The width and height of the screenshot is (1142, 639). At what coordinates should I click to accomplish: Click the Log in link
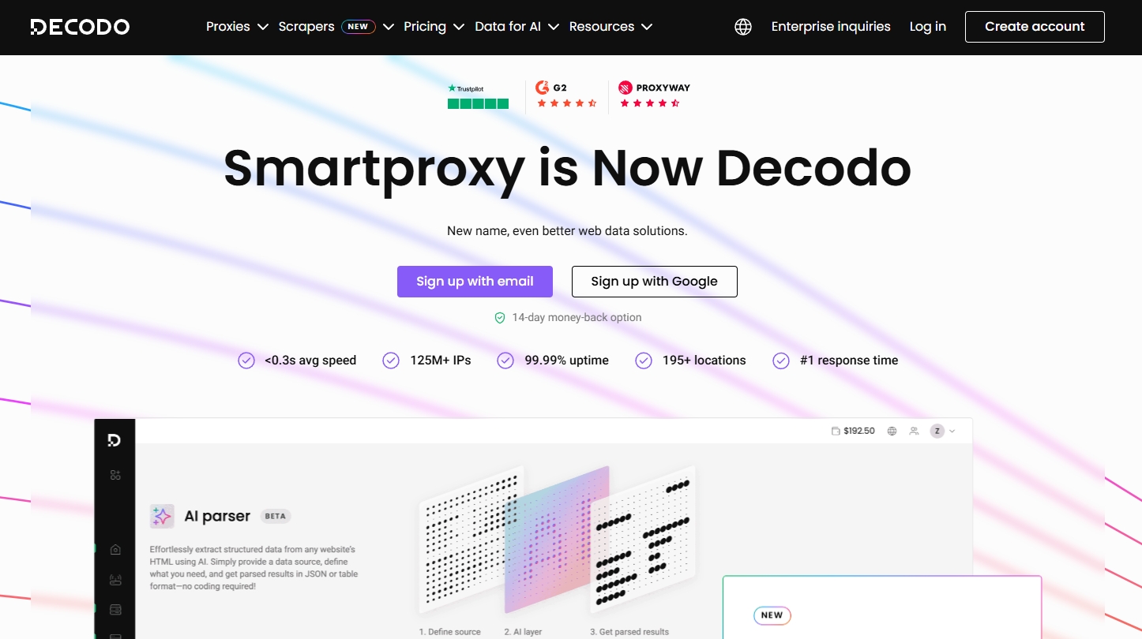click(928, 27)
